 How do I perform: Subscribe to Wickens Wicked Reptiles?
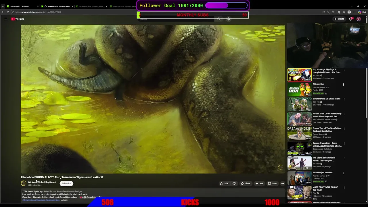click(66, 183)
